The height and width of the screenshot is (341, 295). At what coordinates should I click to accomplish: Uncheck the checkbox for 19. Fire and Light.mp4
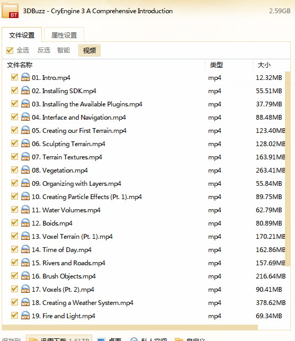pyautogui.click(x=15, y=316)
